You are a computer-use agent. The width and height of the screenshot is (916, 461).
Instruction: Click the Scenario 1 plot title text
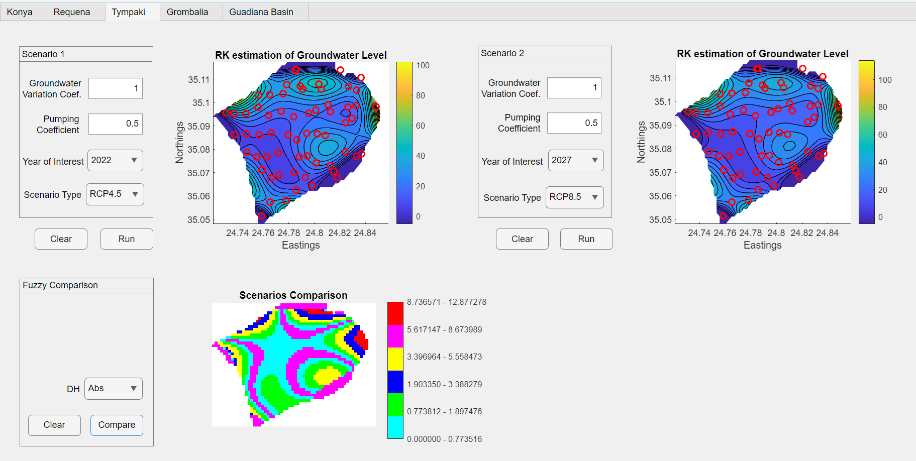click(301, 55)
